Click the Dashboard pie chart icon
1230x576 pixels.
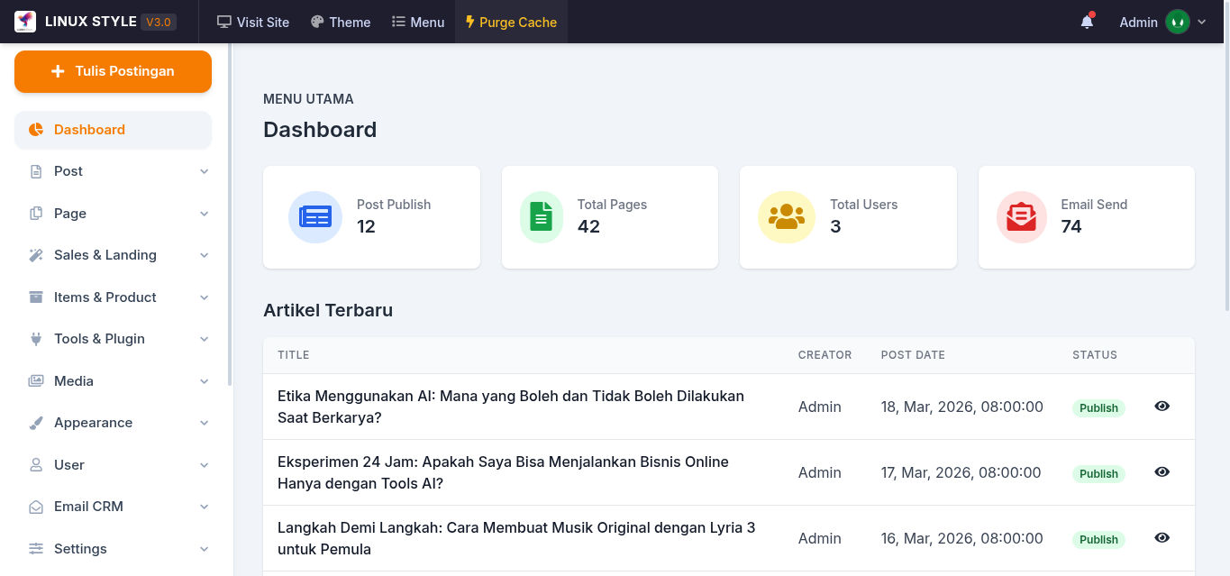36,130
